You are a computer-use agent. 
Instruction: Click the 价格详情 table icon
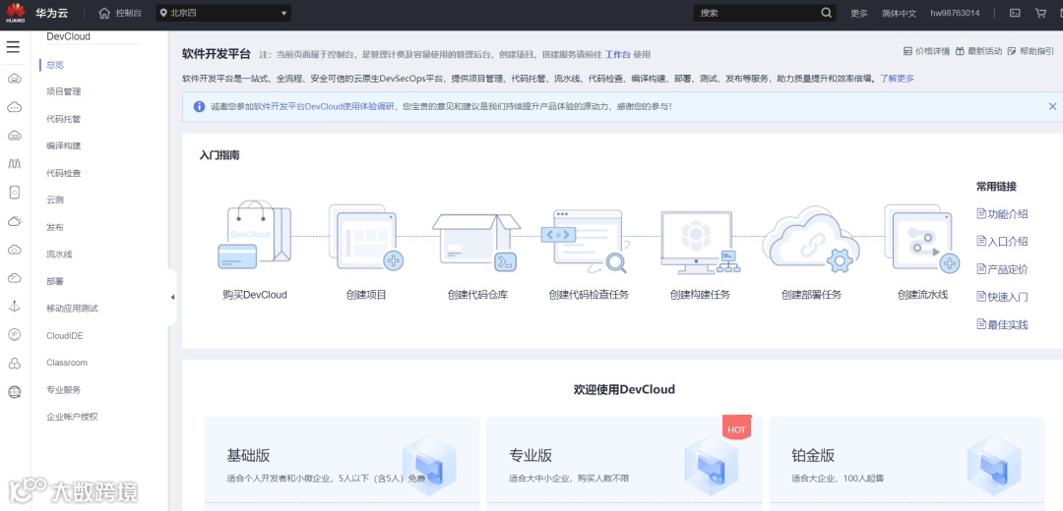pyautogui.click(x=907, y=51)
